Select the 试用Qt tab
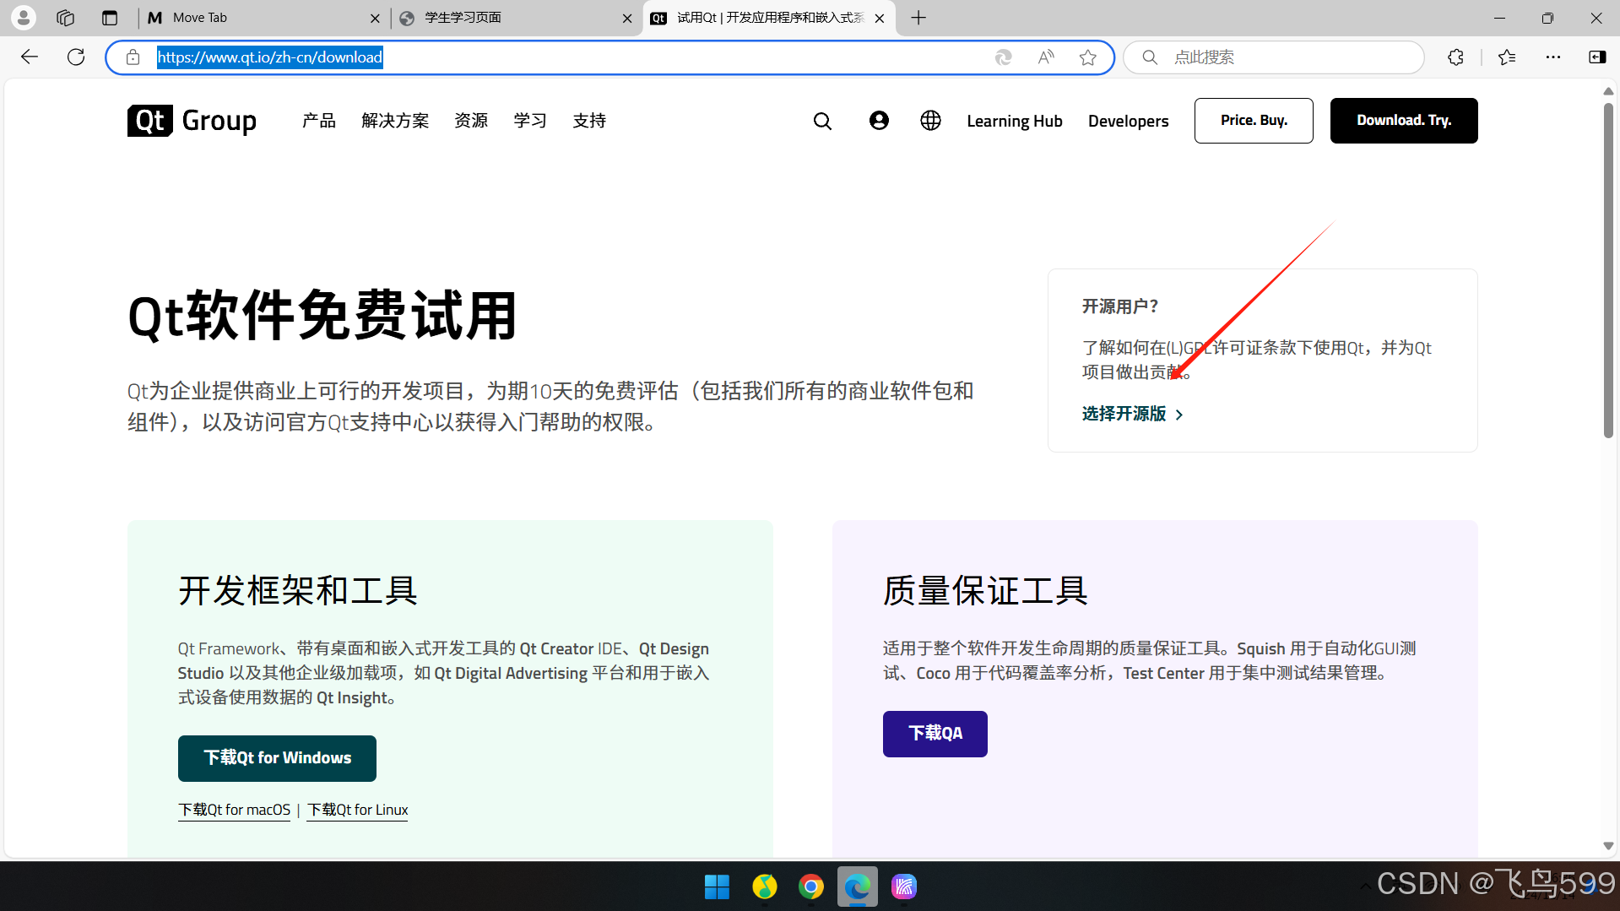This screenshot has width=1620, height=911. (770, 18)
